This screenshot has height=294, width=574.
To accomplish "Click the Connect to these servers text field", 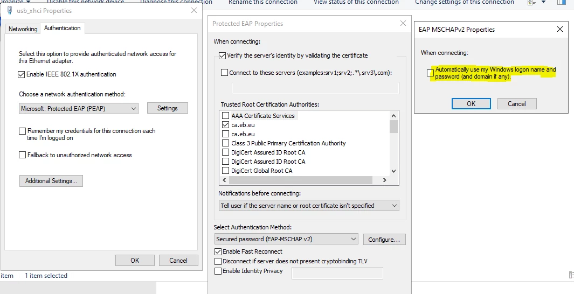I will click(315, 88).
